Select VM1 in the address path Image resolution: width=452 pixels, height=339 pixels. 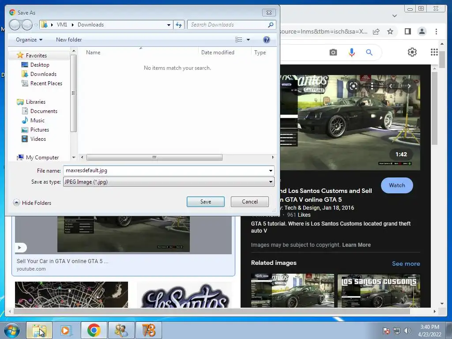click(62, 25)
